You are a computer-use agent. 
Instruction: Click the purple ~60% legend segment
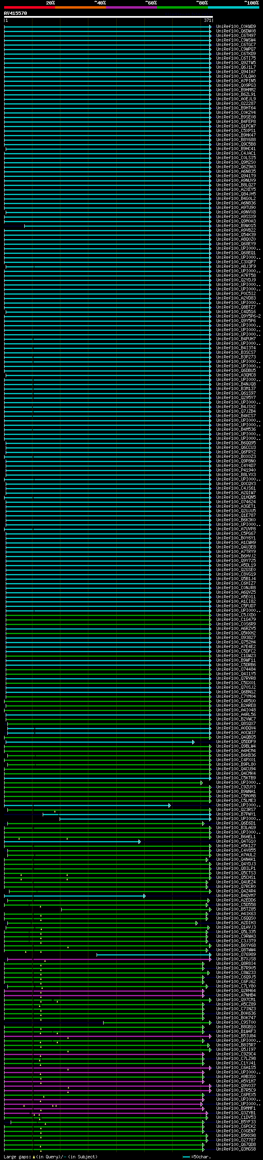pos(131,7)
